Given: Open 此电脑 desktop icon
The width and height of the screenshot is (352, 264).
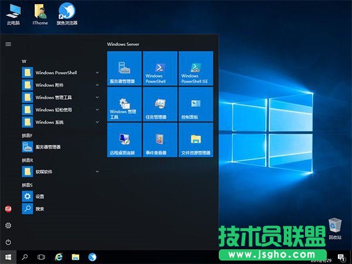Looking at the screenshot, I should click(x=13, y=13).
